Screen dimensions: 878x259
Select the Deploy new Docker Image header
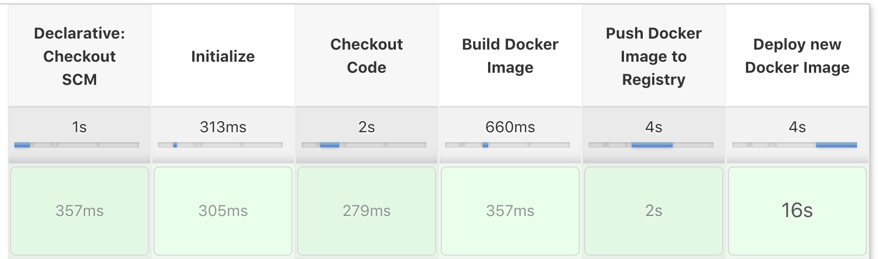tap(797, 56)
